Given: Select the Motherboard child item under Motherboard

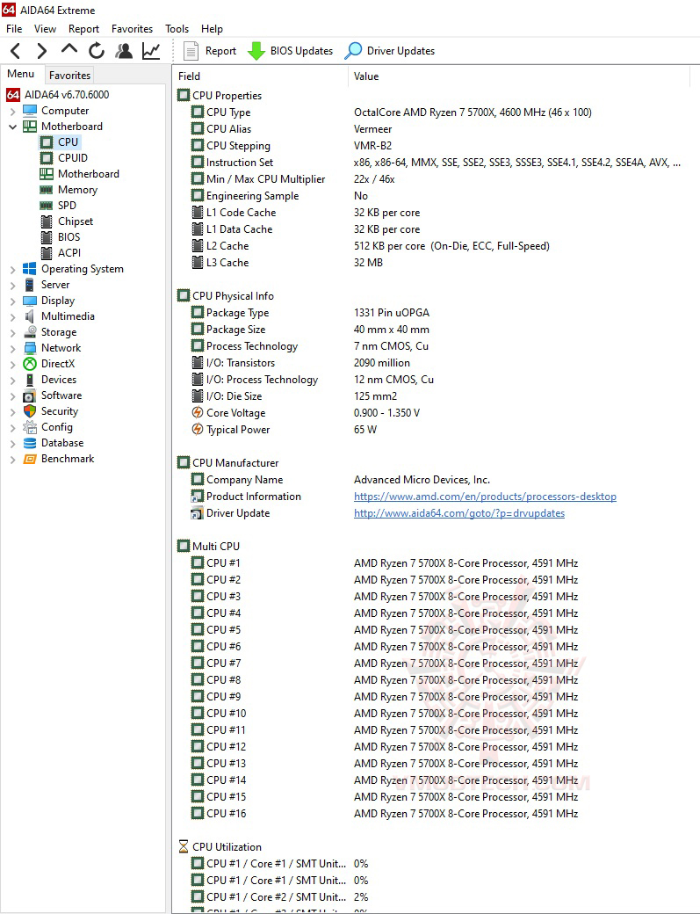Looking at the screenshot, I should pos(80,174).
